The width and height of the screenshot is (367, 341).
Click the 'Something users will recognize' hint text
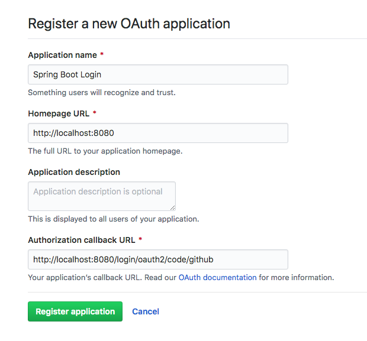[102, 92]
